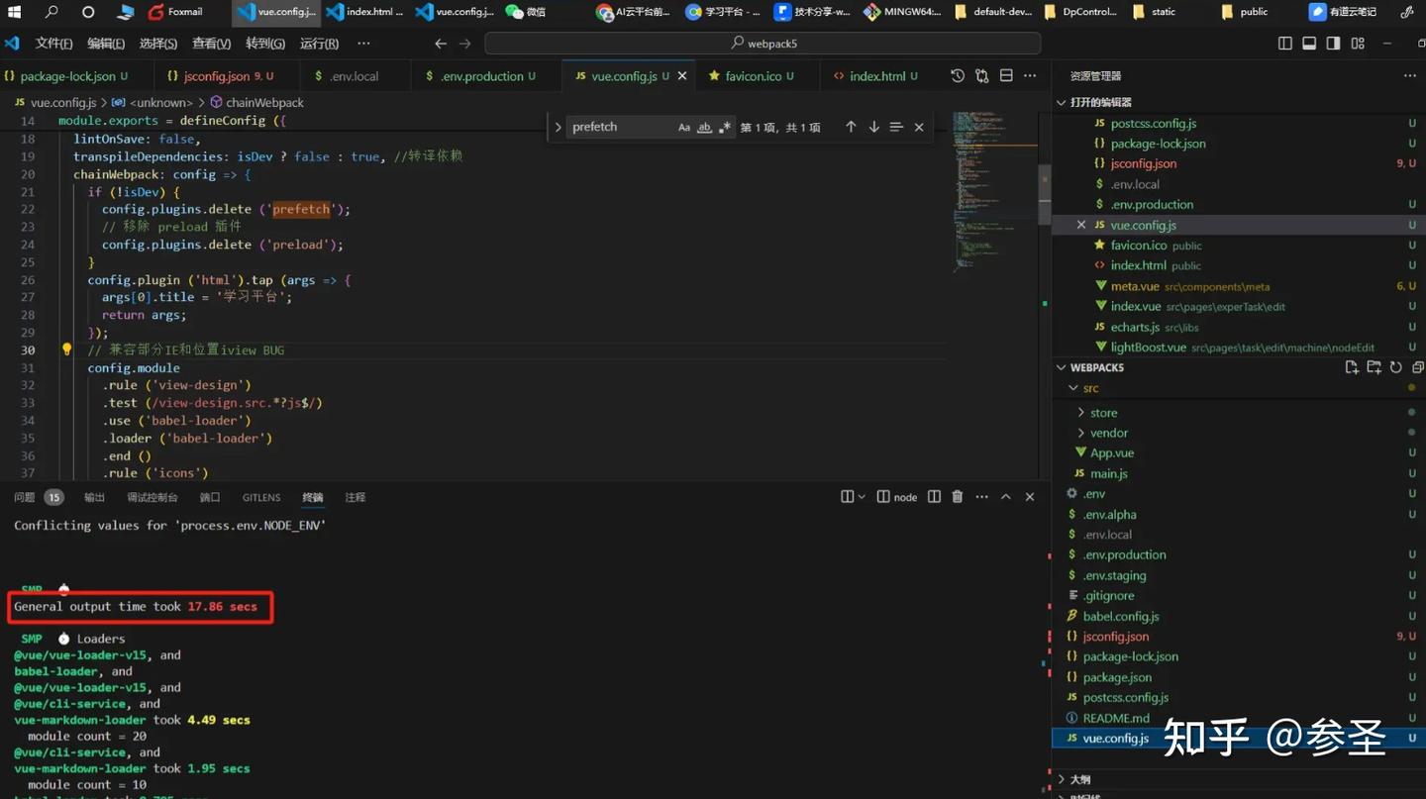Open Foxmail from the taskbar
1426x799 pixels.
point(175,12)
